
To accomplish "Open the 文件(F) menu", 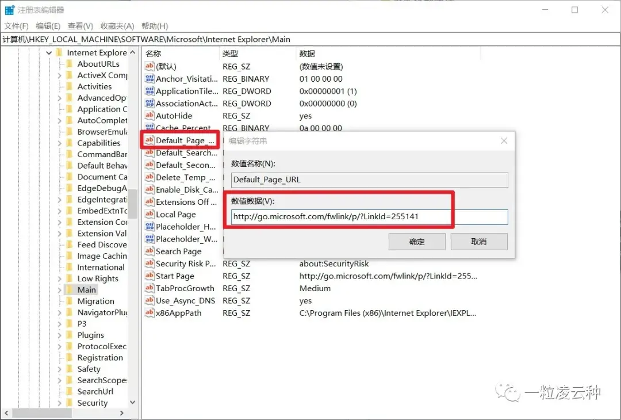I will coord(16,26).
